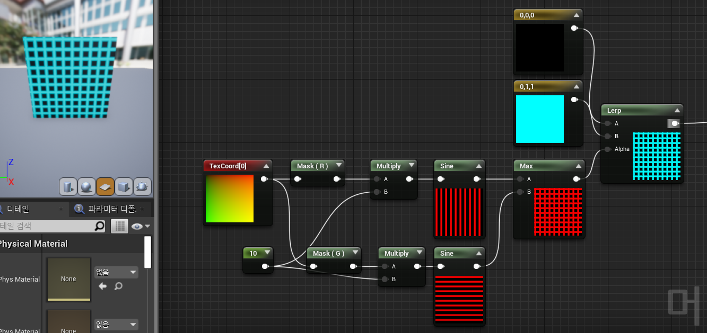Screen dimensions: 707x333
Task: Select the sphere preview mesh icon
Action: click(86, 187)
